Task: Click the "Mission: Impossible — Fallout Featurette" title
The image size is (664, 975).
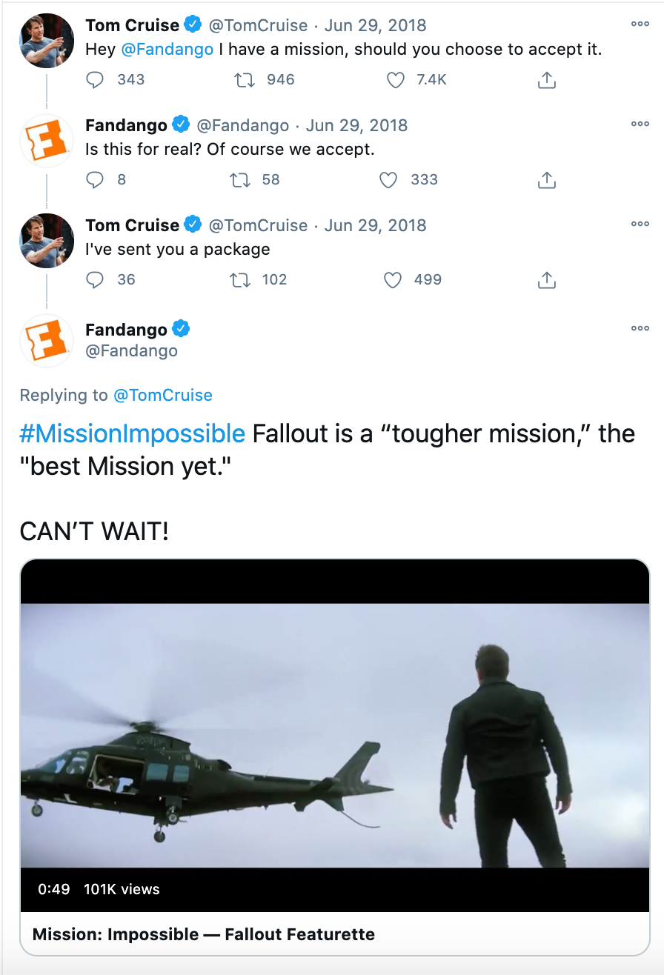Action: pos(204,934)
